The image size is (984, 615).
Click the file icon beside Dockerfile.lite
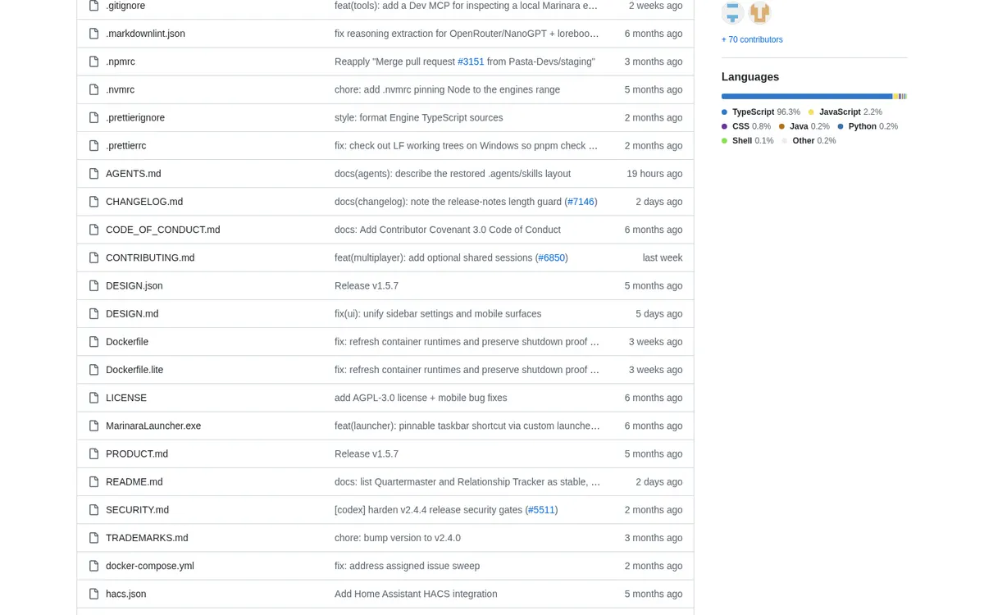(93, 370)
